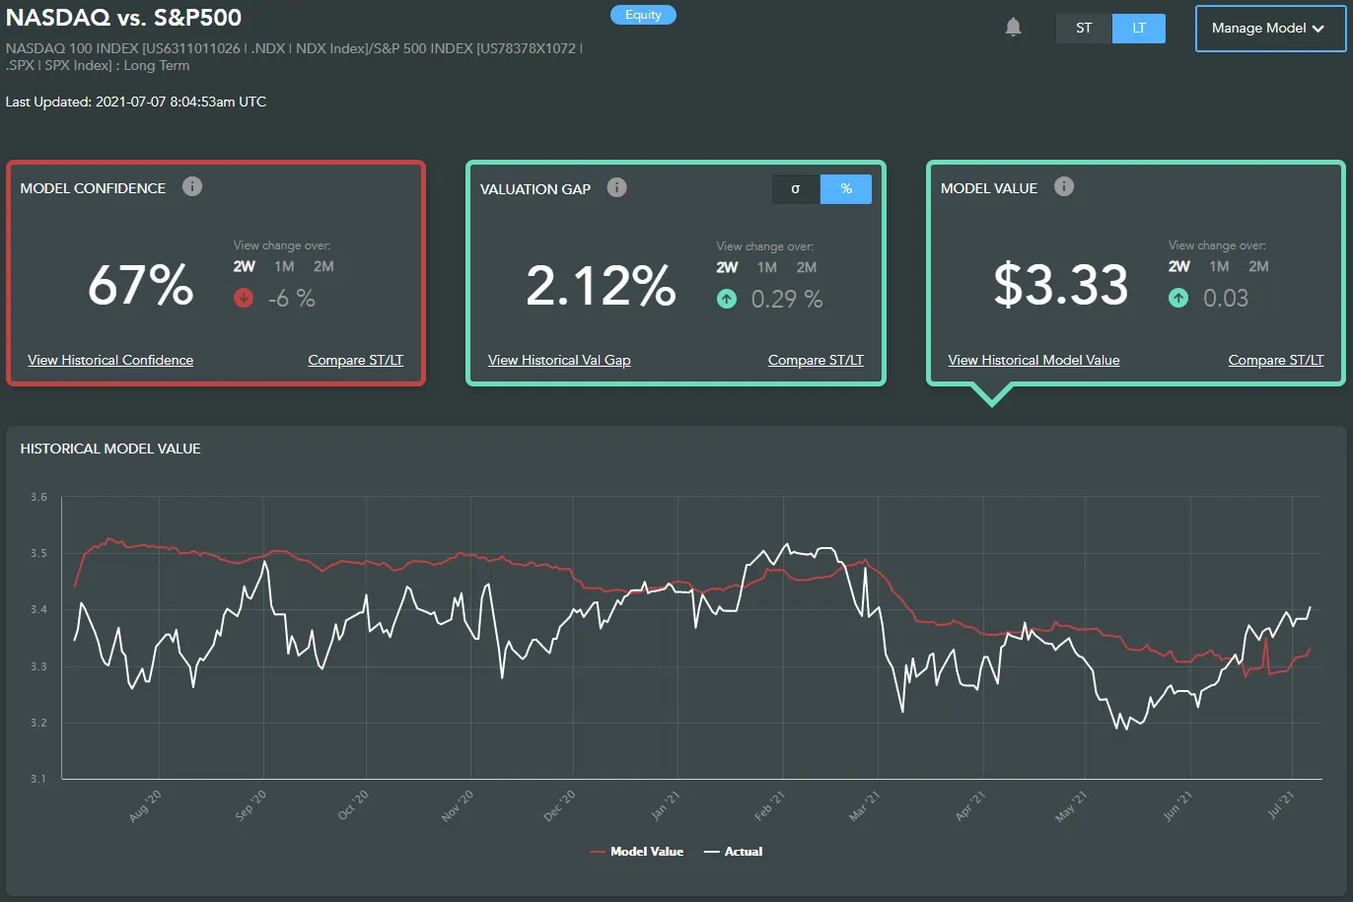Viewport: 1353px width, 902px height.
Task: Select 2W change period for Model Value
Action: [x=1179, y=266]
